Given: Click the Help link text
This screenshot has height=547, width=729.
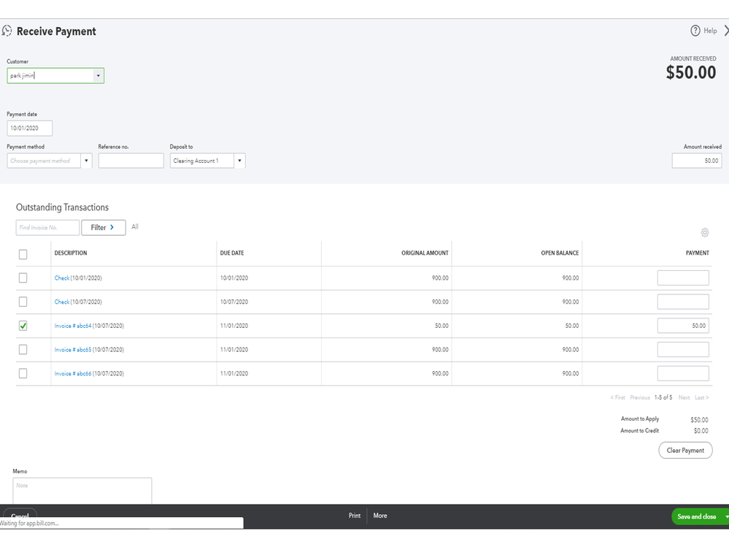Looking at the screenshot, I should pyautogui.click(x=710, y=31).
